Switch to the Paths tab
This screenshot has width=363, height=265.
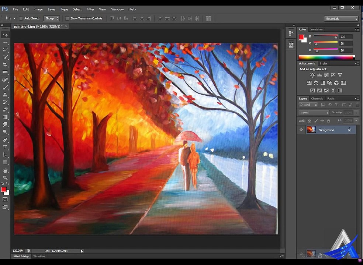pos(331,98)
